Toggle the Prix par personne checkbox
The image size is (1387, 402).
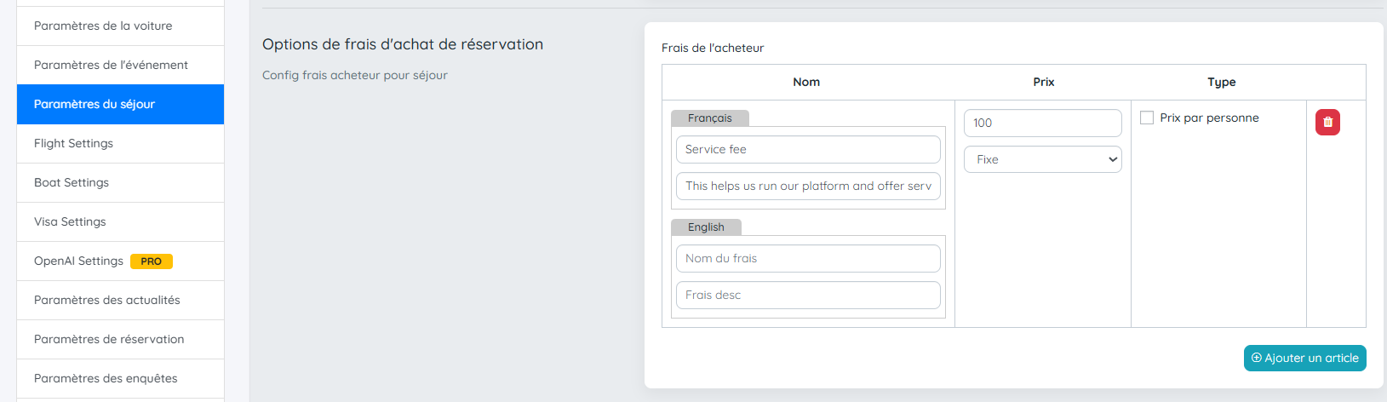[1147, 118]
